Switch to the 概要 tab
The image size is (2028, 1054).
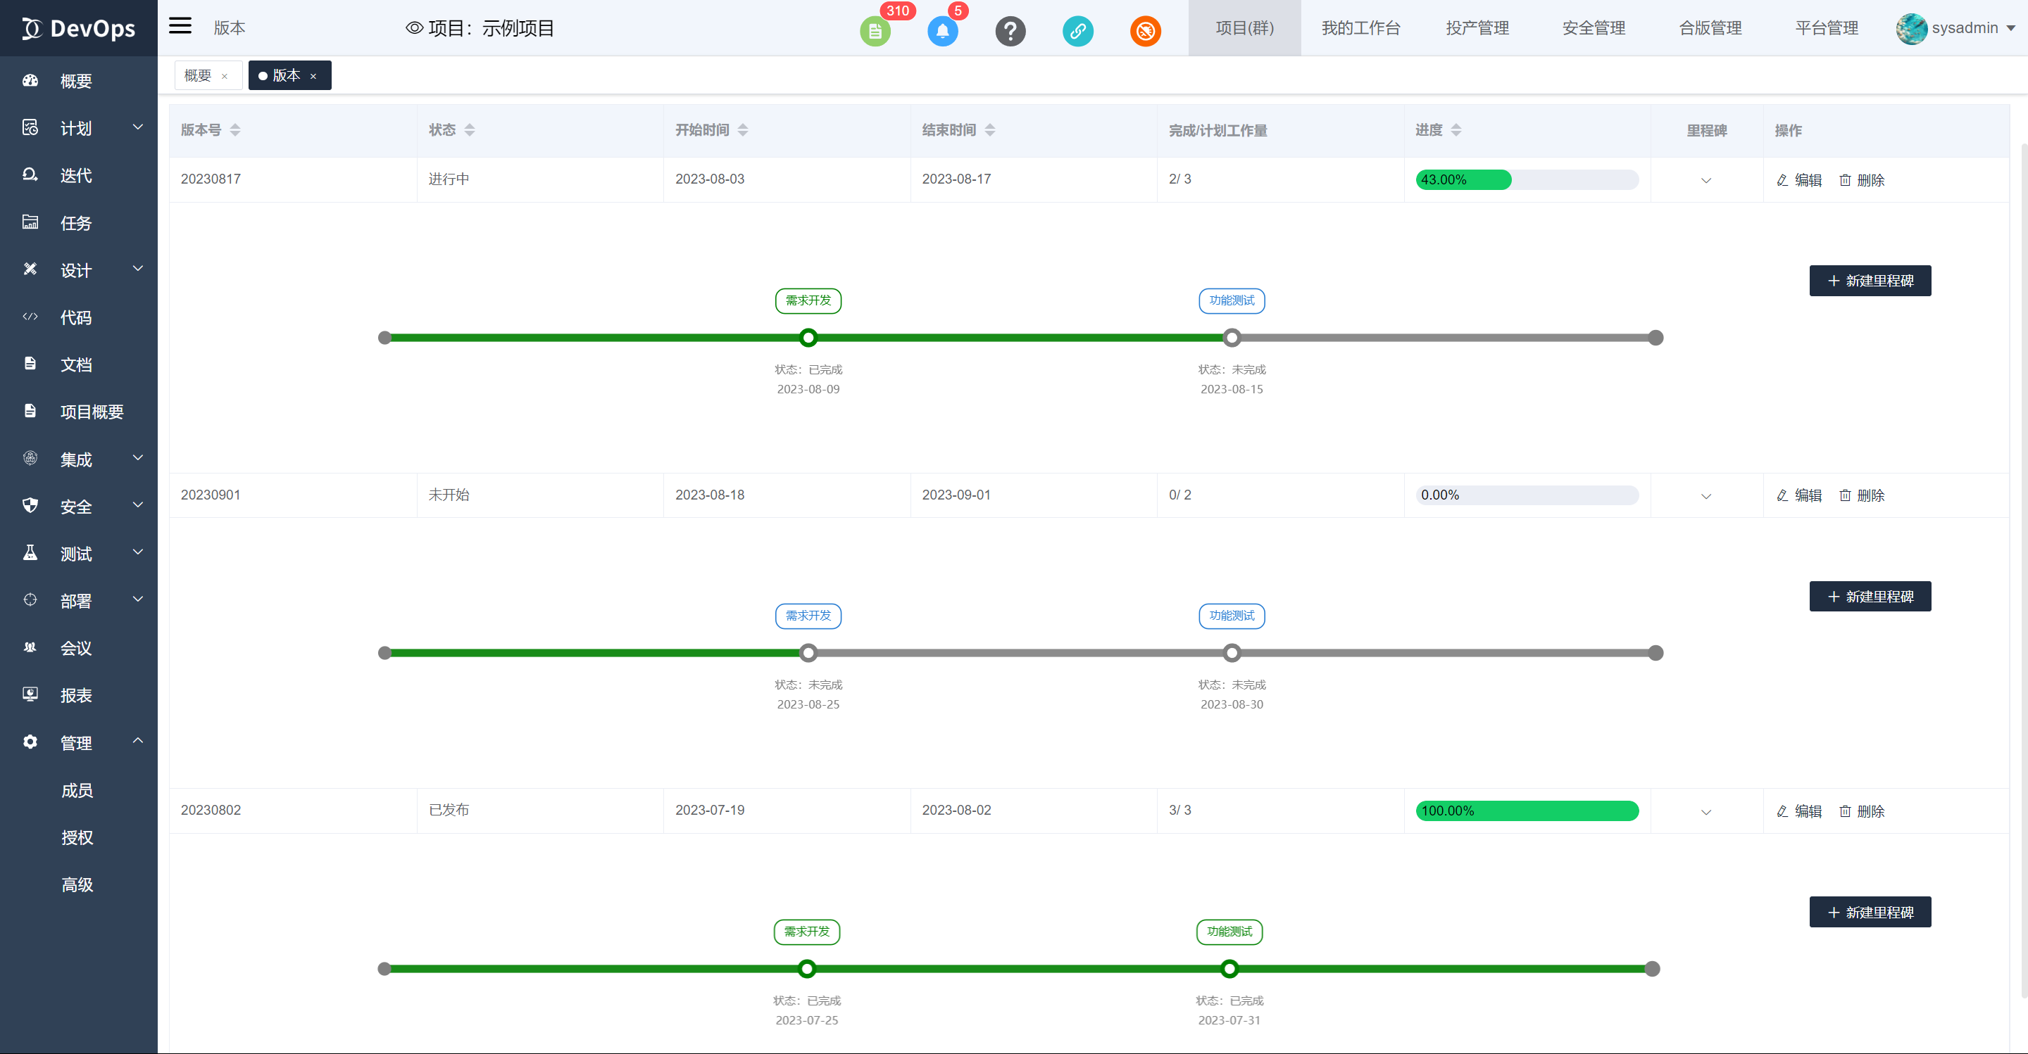tap(198, 75)
